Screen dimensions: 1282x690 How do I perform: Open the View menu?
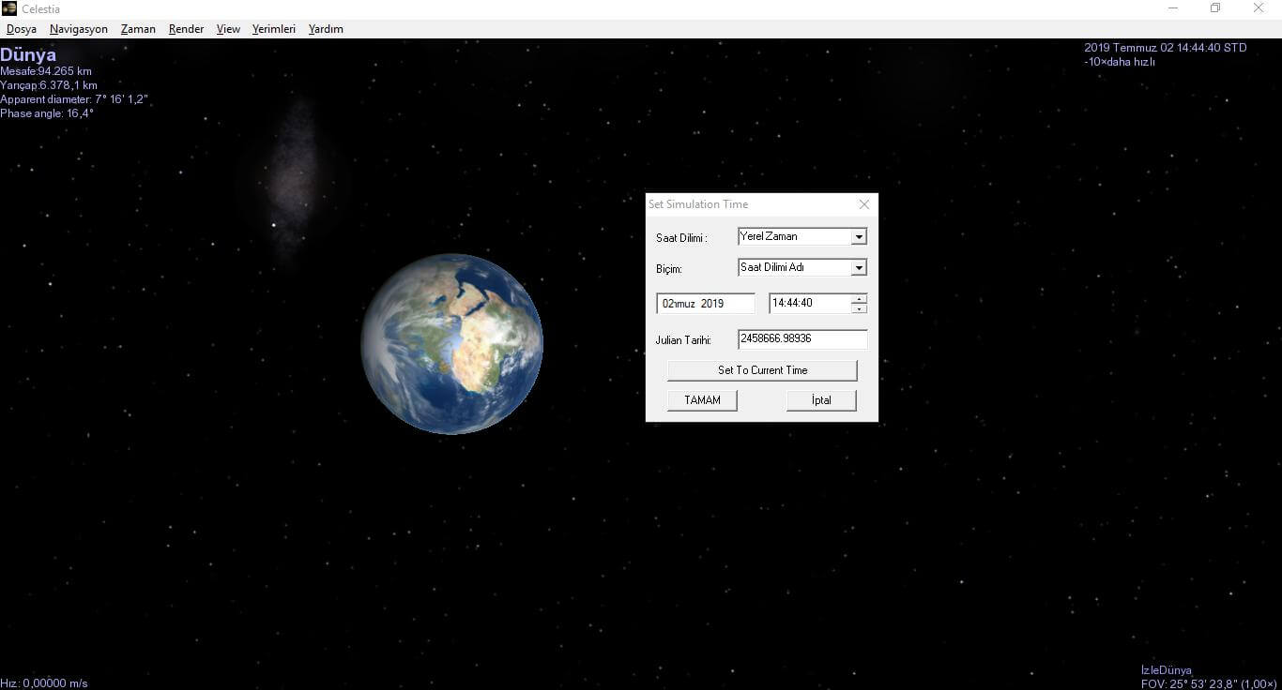228,29
